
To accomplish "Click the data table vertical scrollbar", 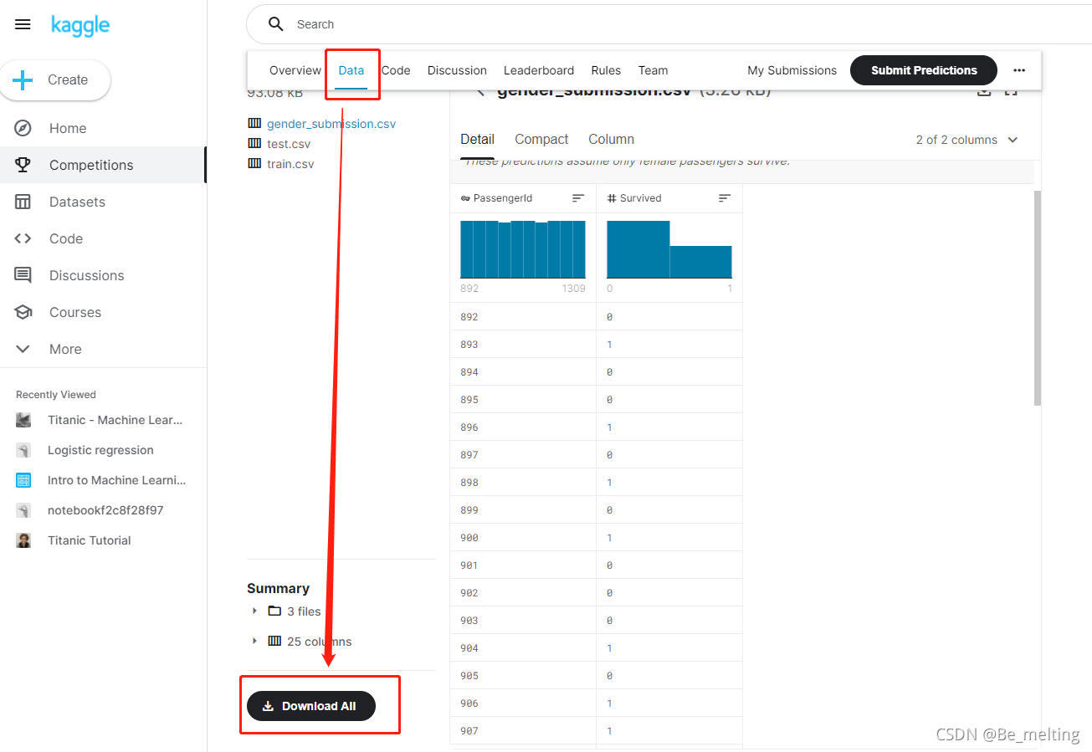I will pyautogui.click(x=1038, y=299).
